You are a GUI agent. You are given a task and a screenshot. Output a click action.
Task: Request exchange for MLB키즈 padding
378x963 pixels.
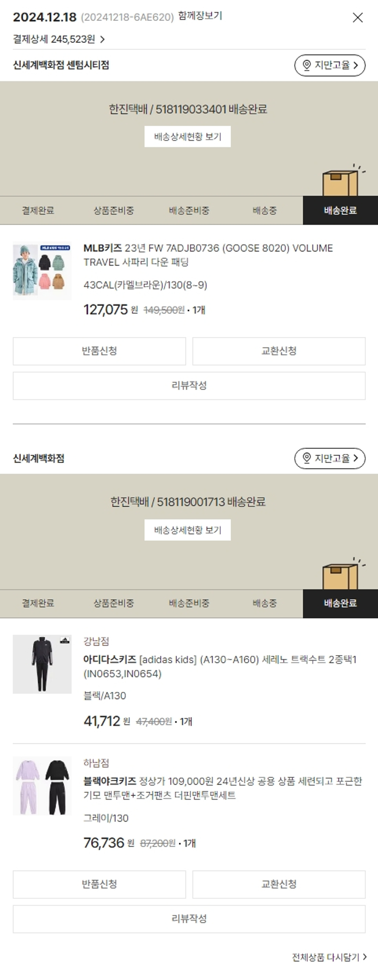pyautogui.click(x=279, y=351)
